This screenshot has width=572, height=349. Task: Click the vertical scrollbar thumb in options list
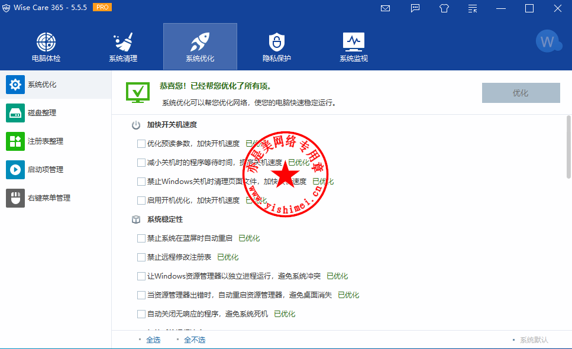tap(568, 147)
